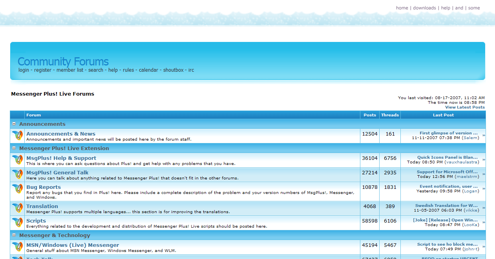Open help in the Community Forums menu

point(113,70)
